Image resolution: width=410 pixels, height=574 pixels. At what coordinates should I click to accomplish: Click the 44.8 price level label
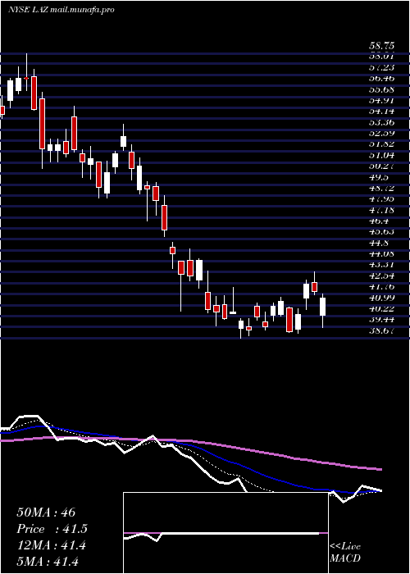[x=378, y=243]
